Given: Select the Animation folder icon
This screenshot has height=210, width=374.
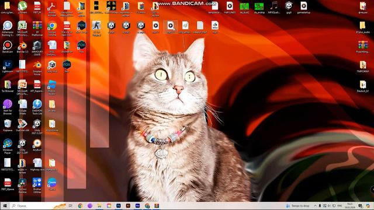Looking at the screenshot, I should point(67,47).
